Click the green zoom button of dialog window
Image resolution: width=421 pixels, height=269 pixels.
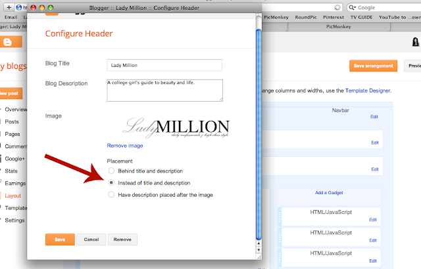[x=51, y=8]
